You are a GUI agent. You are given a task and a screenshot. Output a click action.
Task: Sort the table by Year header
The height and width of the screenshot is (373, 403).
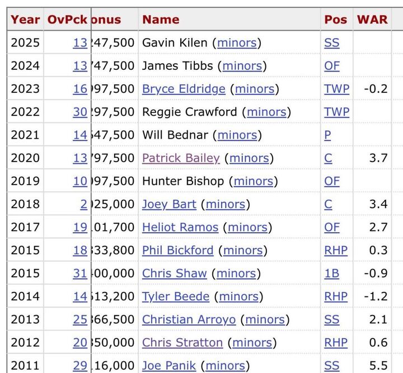(25, 19)
